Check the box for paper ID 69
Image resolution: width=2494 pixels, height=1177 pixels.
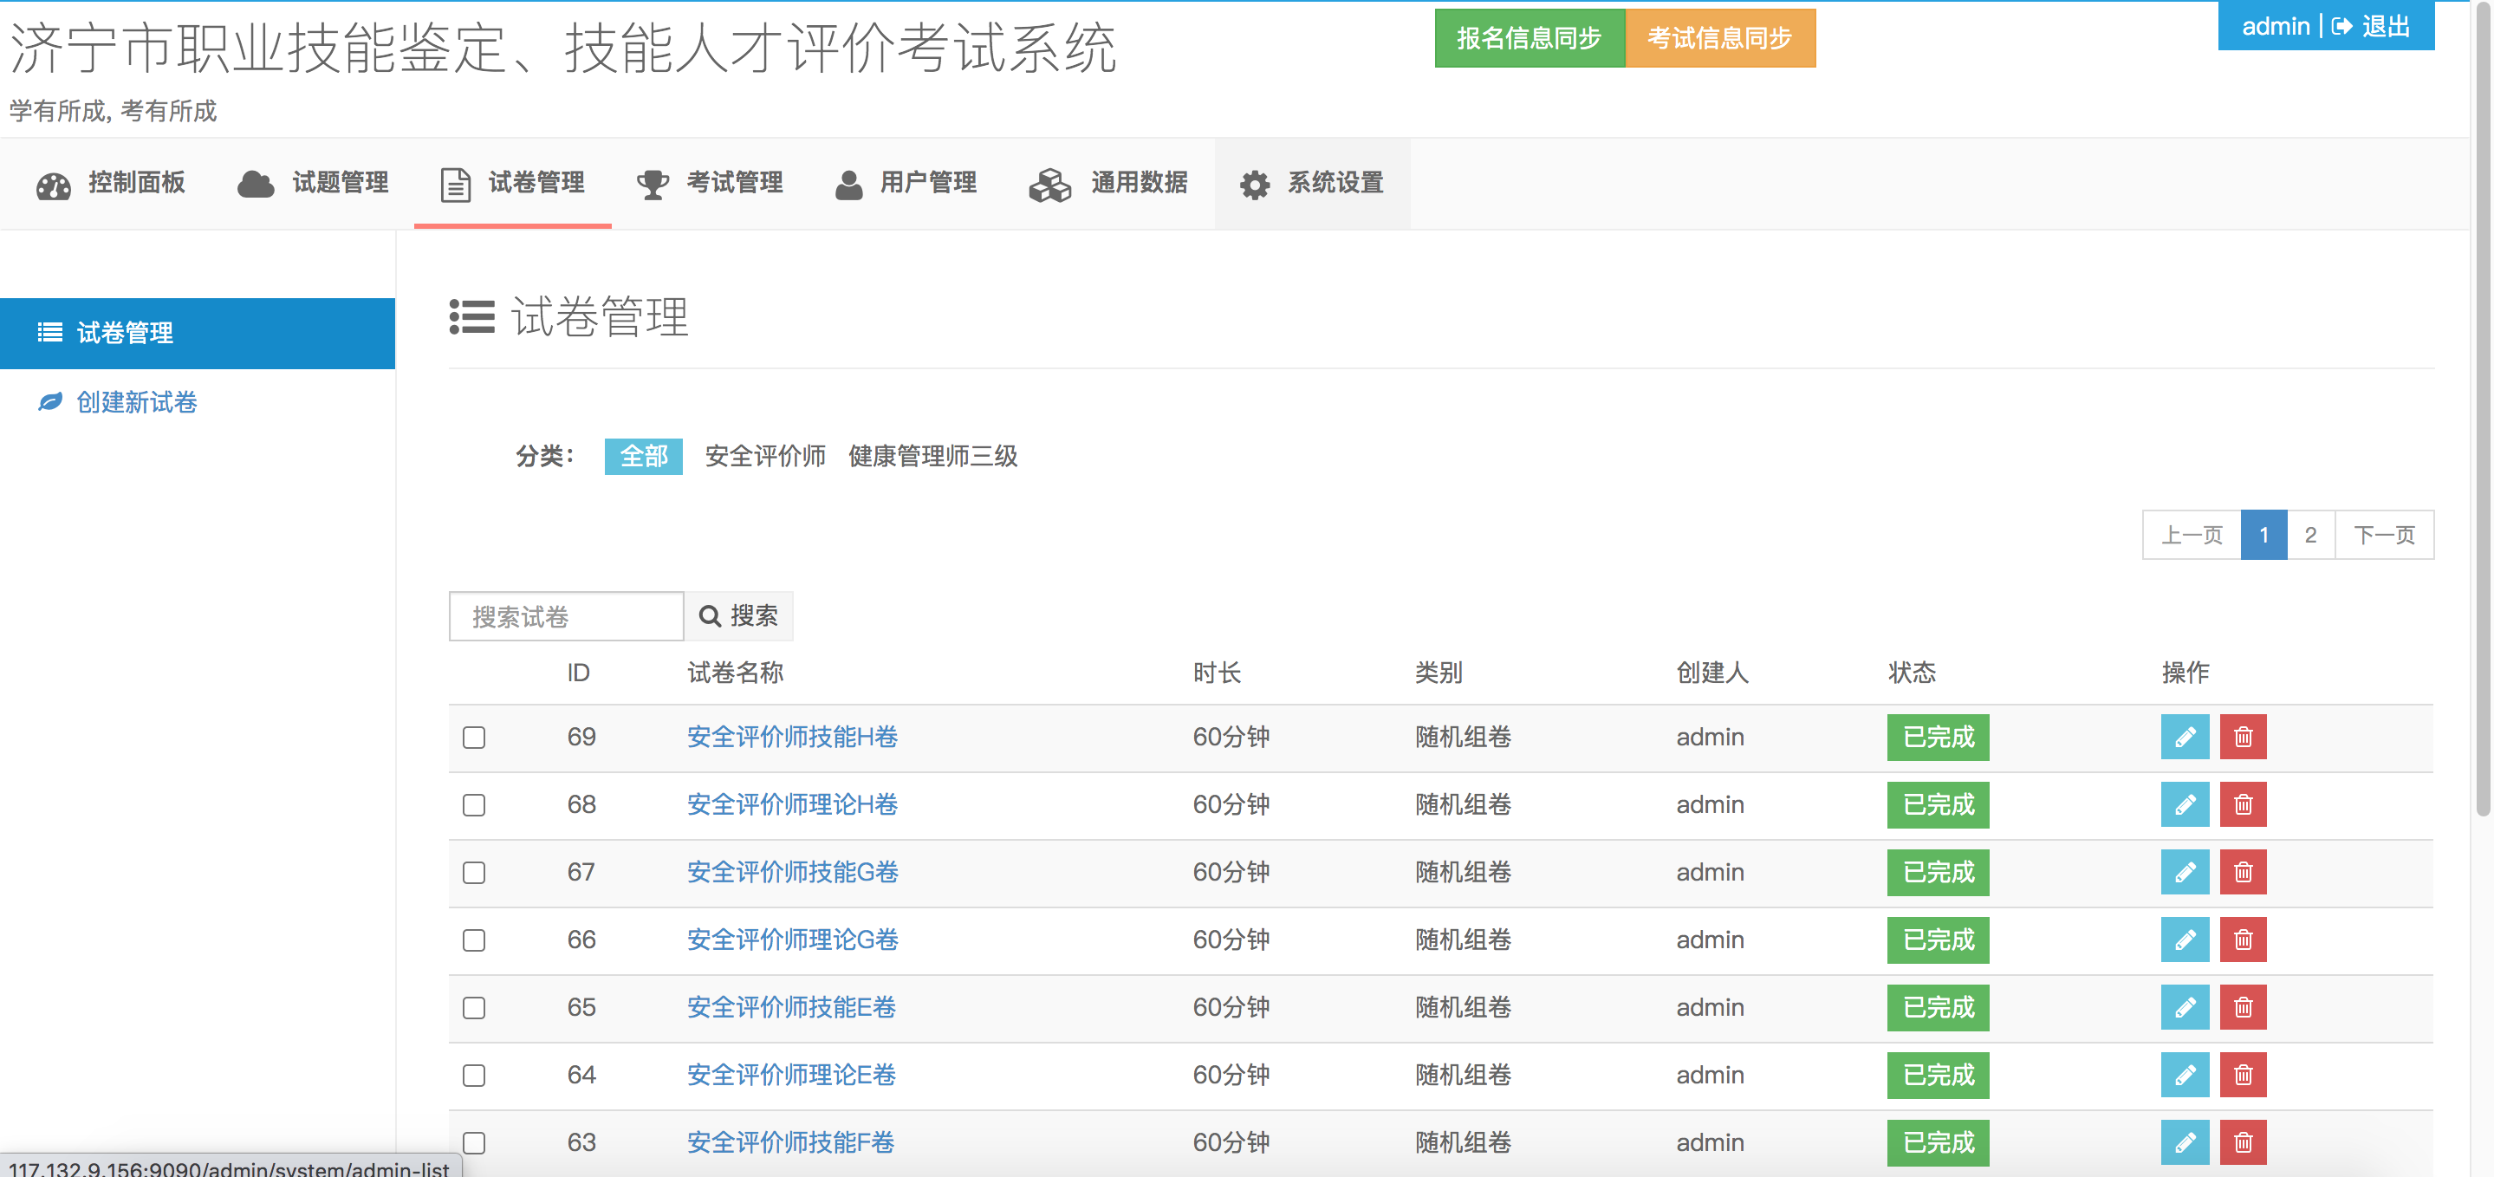tap(473, 738)
